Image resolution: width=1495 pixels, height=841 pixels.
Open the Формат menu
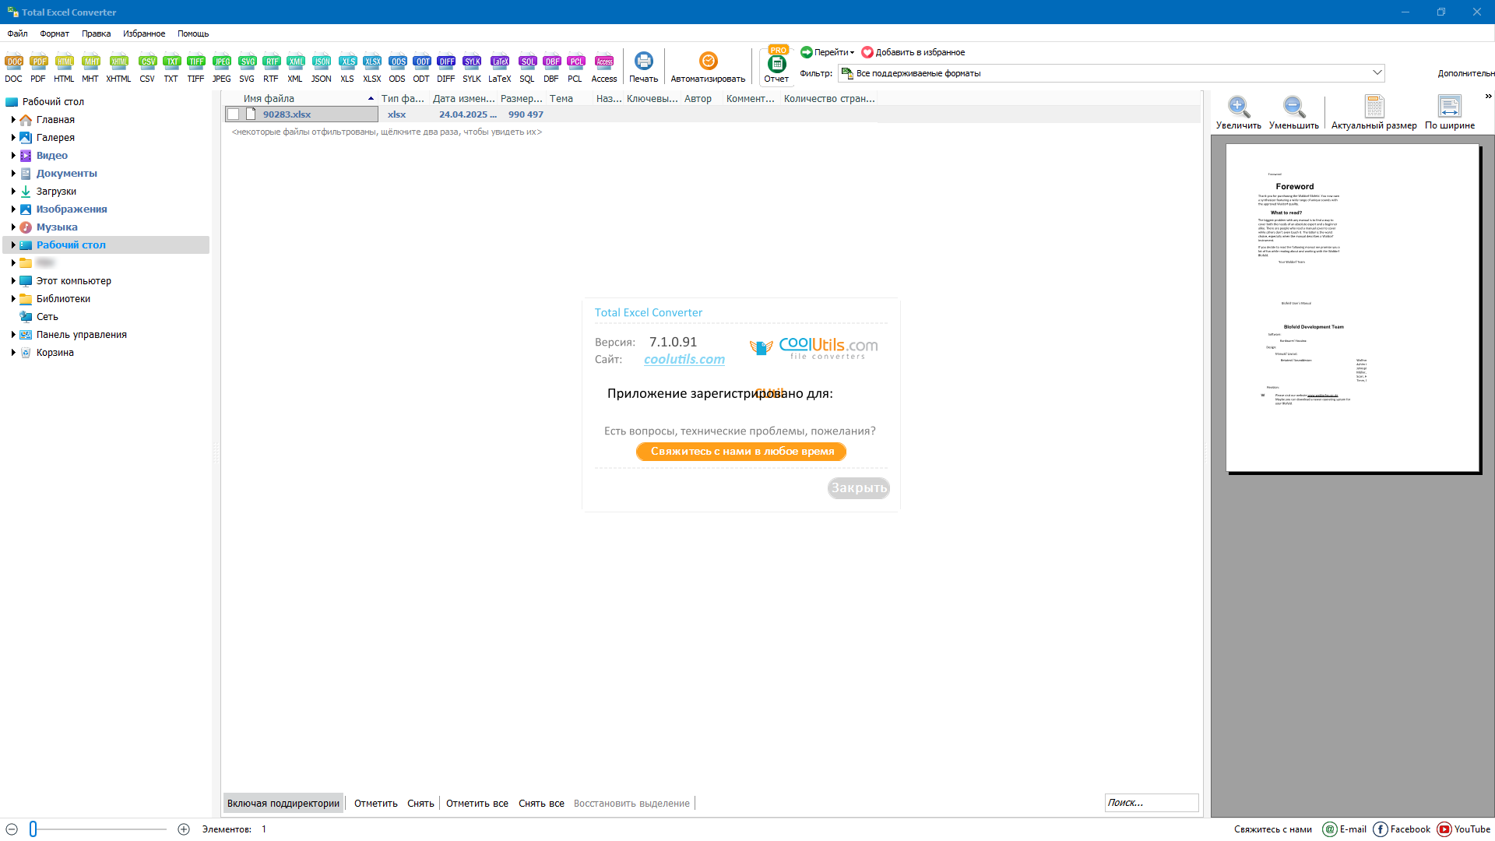coord(55,33)
